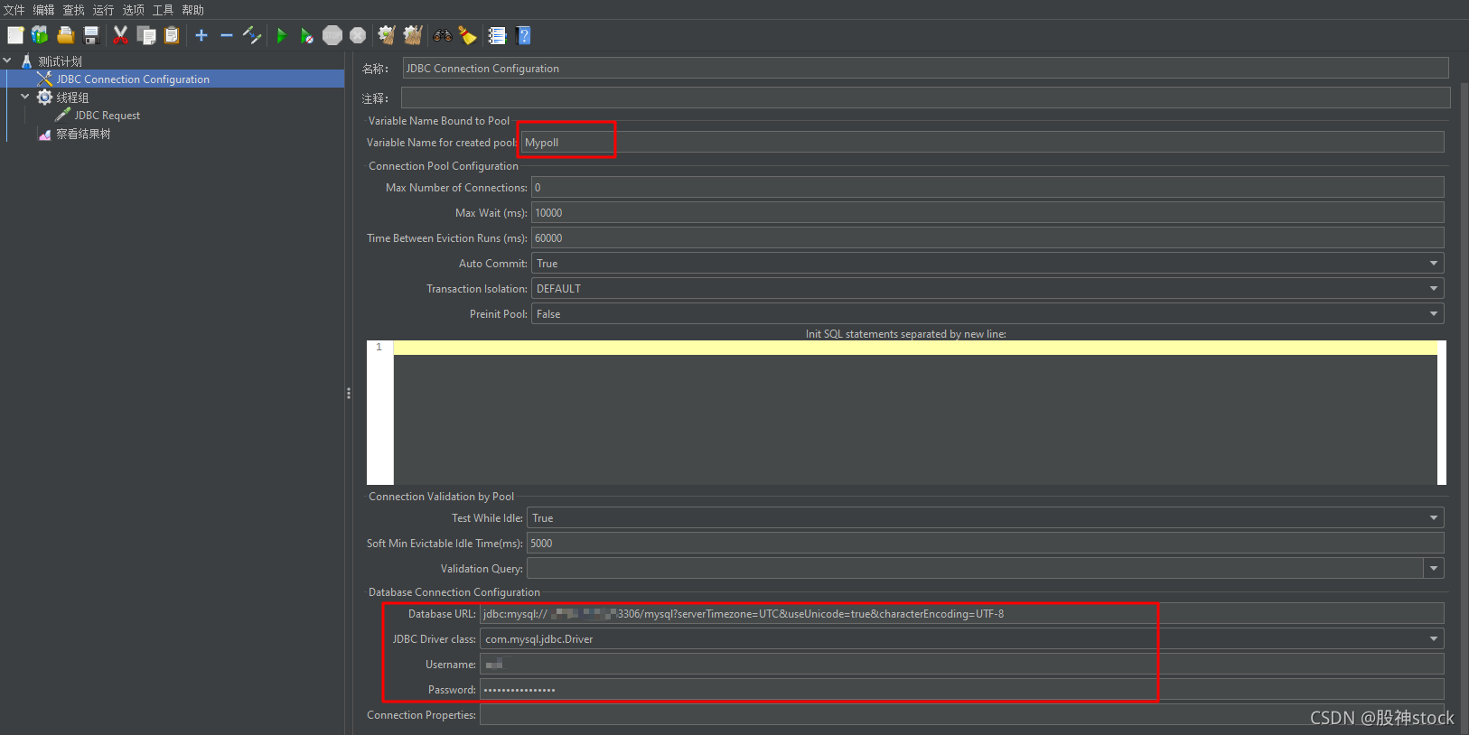Click the Connection Properties field

click(962, 715)
